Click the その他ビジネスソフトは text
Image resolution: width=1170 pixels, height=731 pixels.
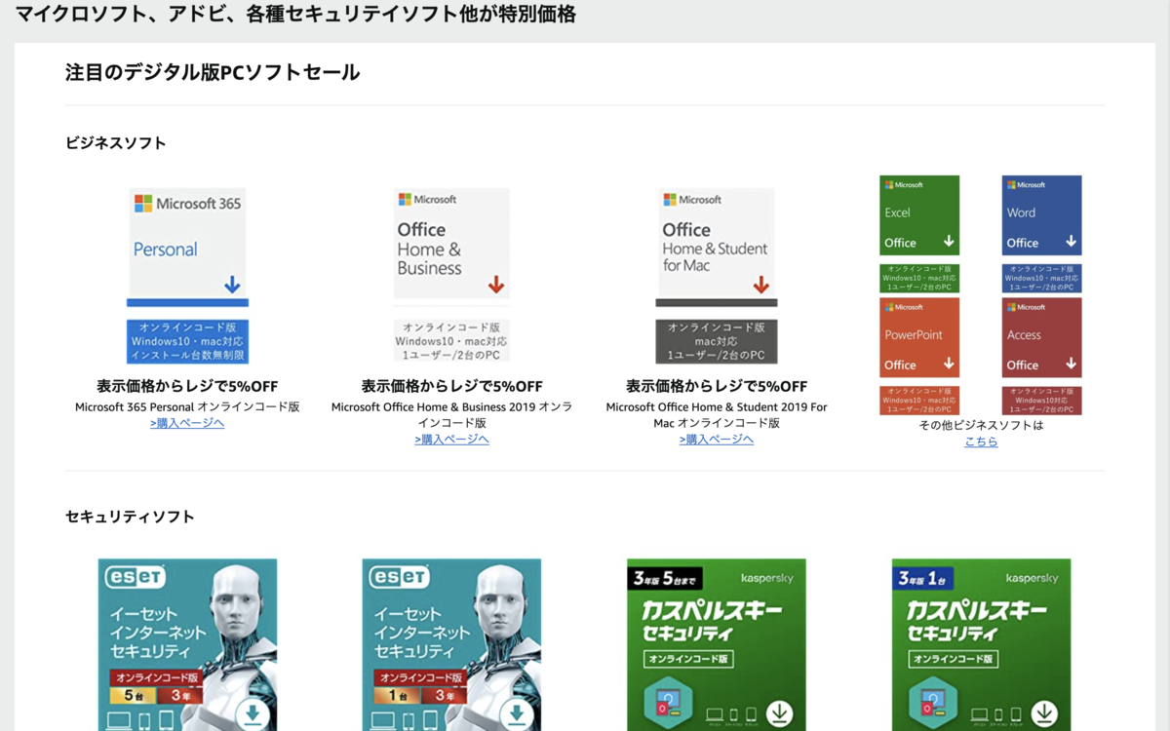pos(981,425)
